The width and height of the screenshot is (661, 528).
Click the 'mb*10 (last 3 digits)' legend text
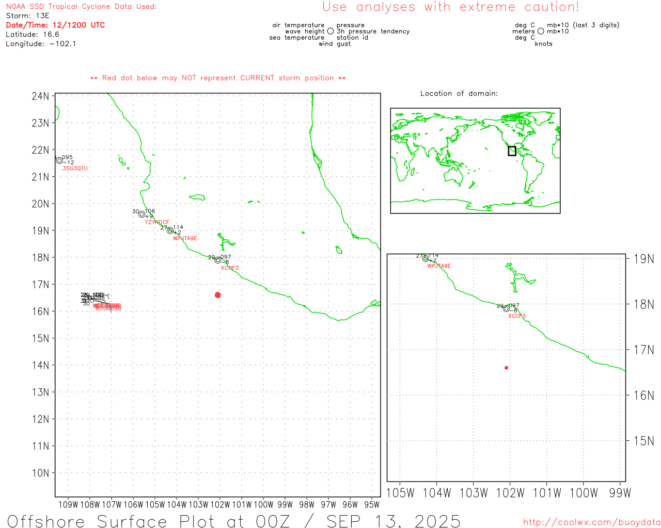pyautogui.click(x=583, y=25)
